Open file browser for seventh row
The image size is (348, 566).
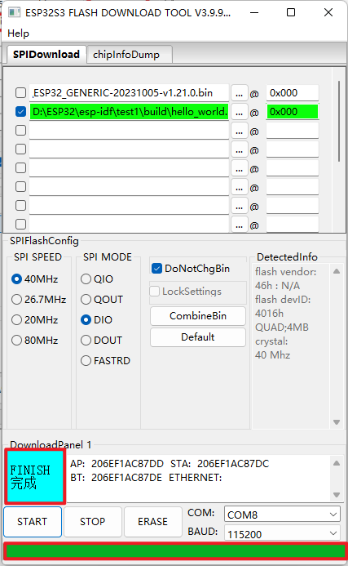tap(240, 206)
